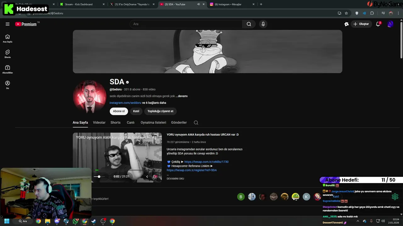Click the search magnifier button
The width and height of the screenshot is (403, 226).
[249, 24]
